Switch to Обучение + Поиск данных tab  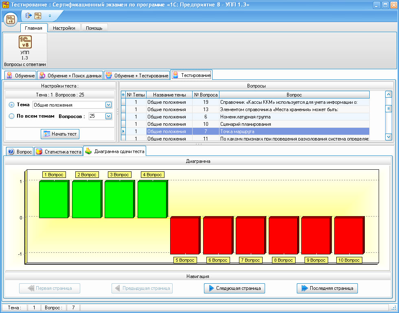click(70, 75)
